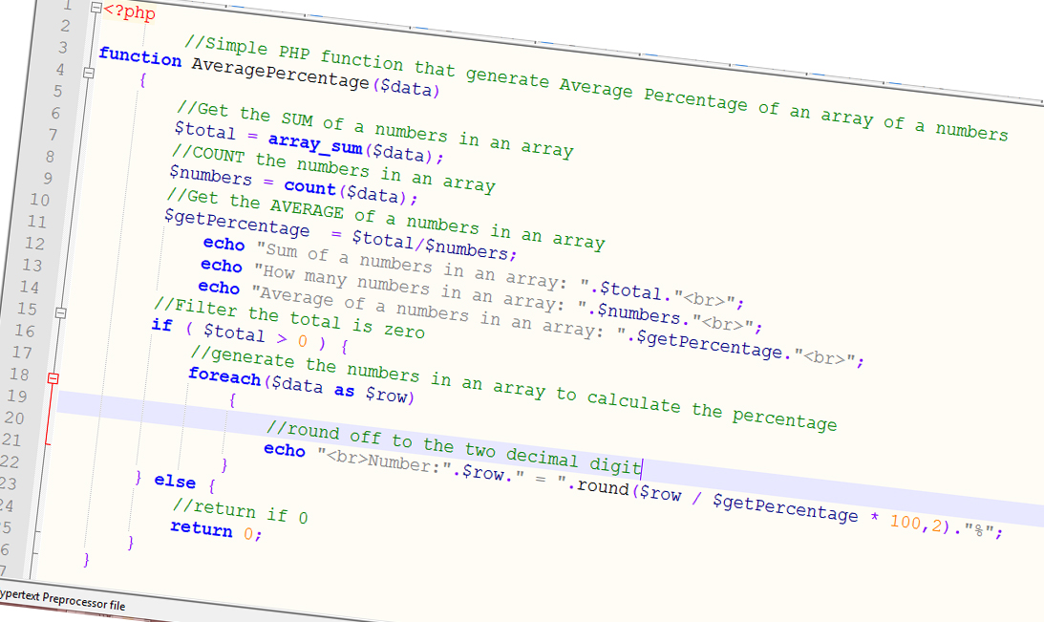Click line number 10 in the margin
Image resolution: width=1044 pixels, height=622 pixels.
click(x=39, y=201)
